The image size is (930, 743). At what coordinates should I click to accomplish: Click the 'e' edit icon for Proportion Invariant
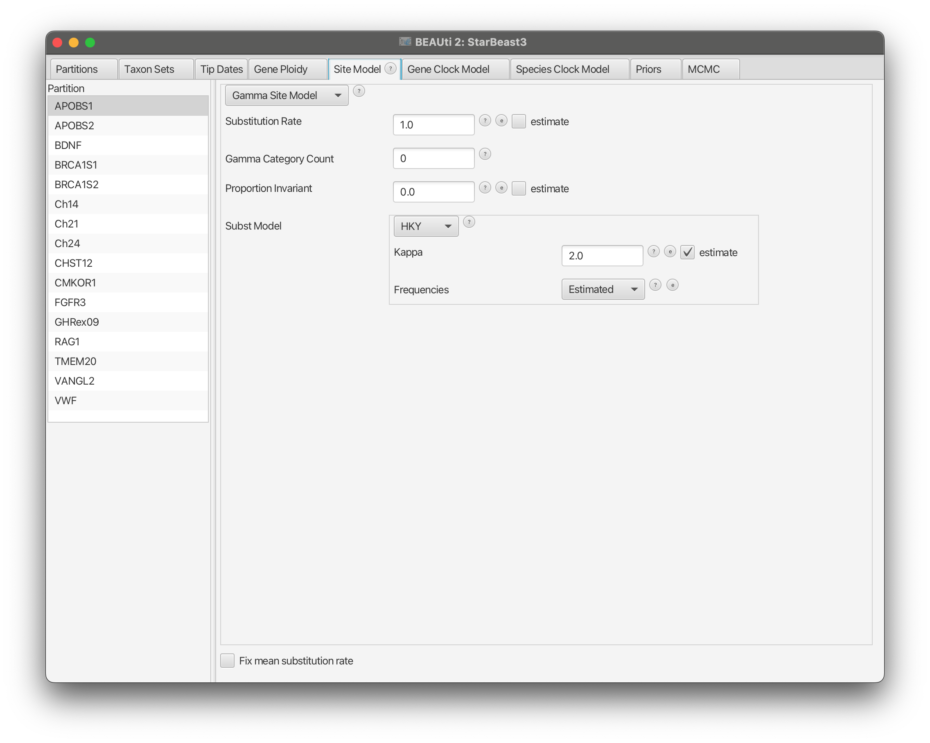(501, 187)
